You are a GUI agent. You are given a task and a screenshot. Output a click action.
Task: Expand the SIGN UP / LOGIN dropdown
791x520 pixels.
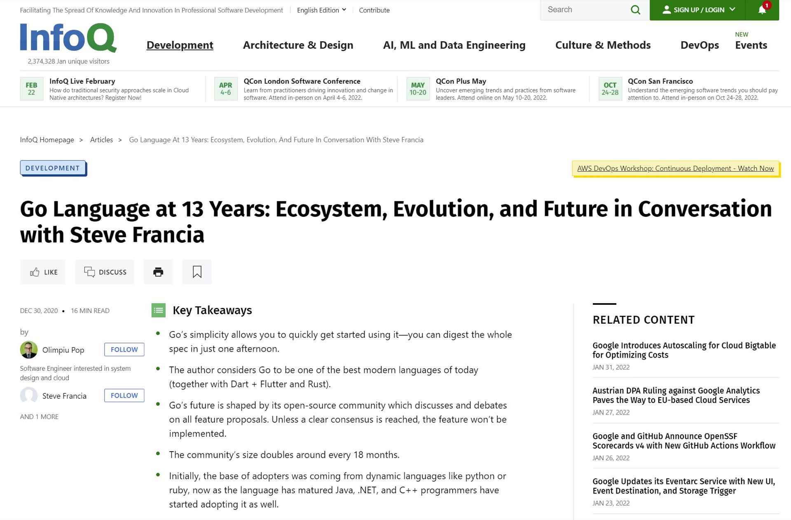coord(695,9)
